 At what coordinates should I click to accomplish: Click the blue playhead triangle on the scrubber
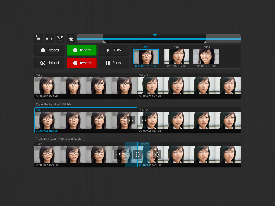[x=154, y=35]
